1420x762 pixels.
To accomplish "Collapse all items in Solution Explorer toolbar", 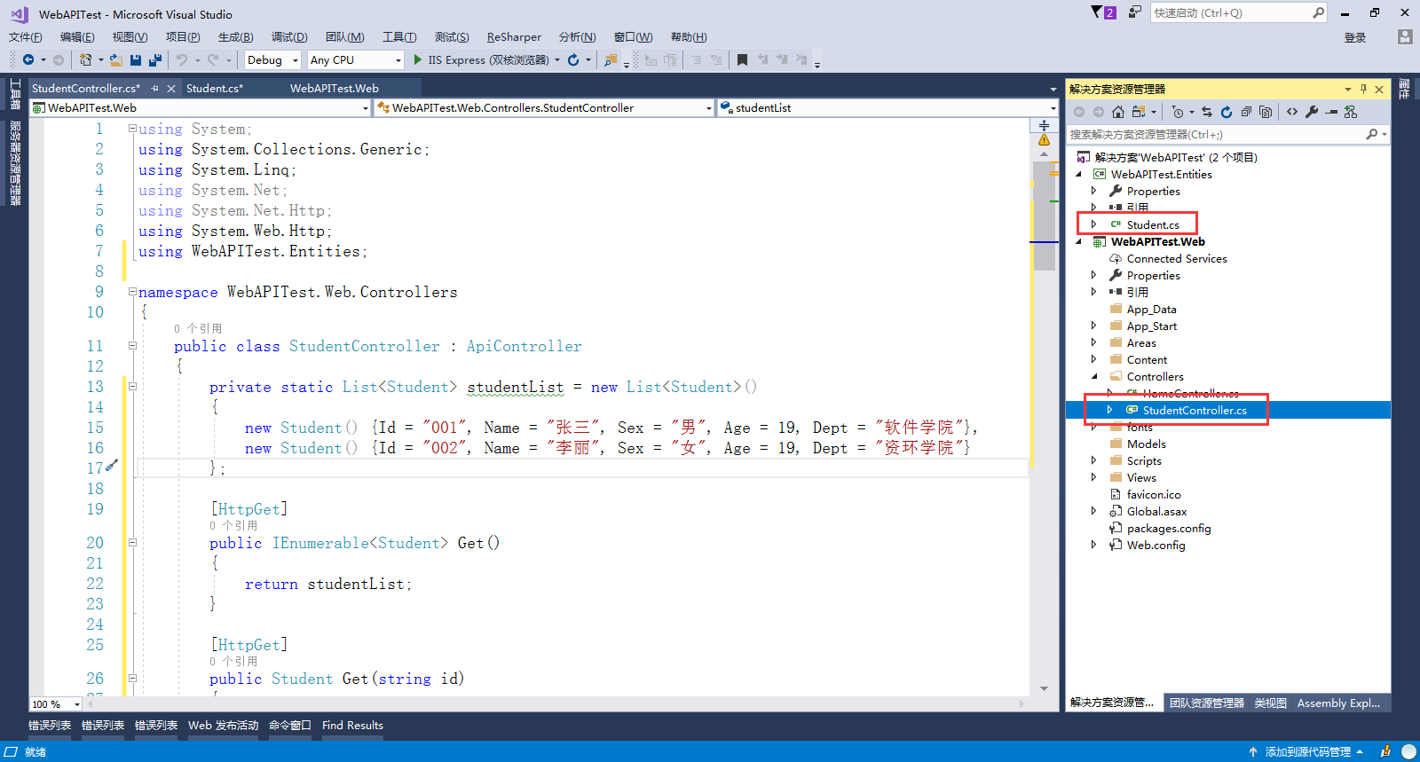I will point(1246,112).
